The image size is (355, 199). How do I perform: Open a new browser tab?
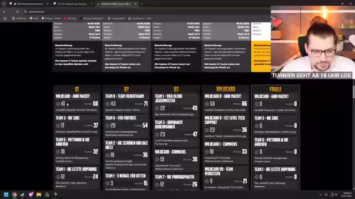(x=142, y=4)
